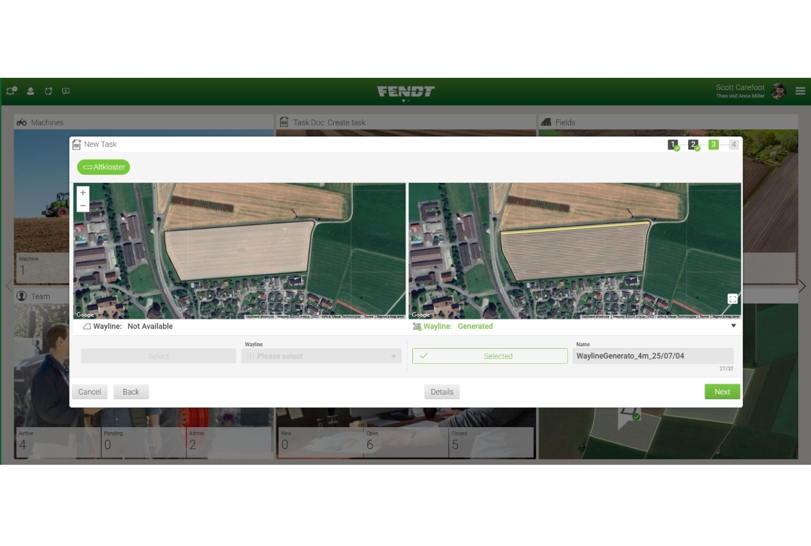Viewport: 811px width, 546px height.
Task: Click the New Task document icon
Action: 76,144
